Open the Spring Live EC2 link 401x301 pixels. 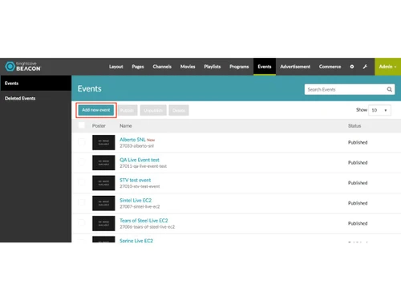pyautogui.click(x=136, y=241)
